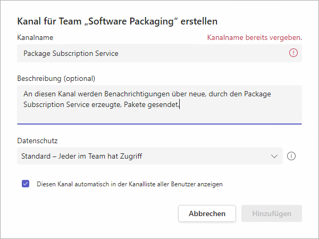The width and height of the screenshot is (319, 239).
Task: Click the 'Kanalname' field label
Action: pos(35,37)
